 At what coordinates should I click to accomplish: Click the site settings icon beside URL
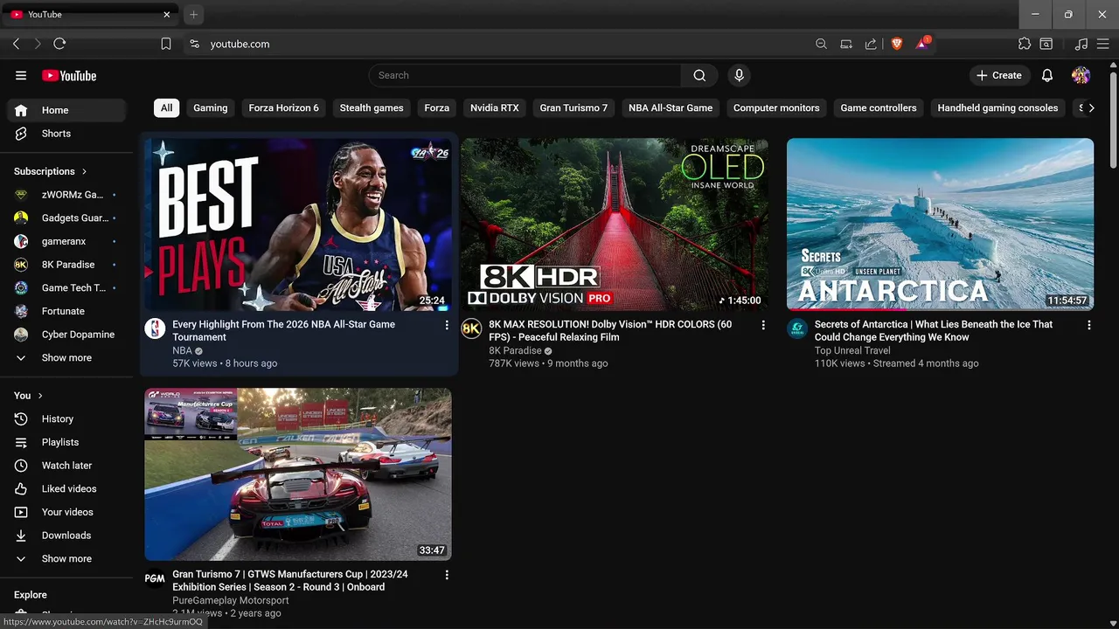[194, 44]
